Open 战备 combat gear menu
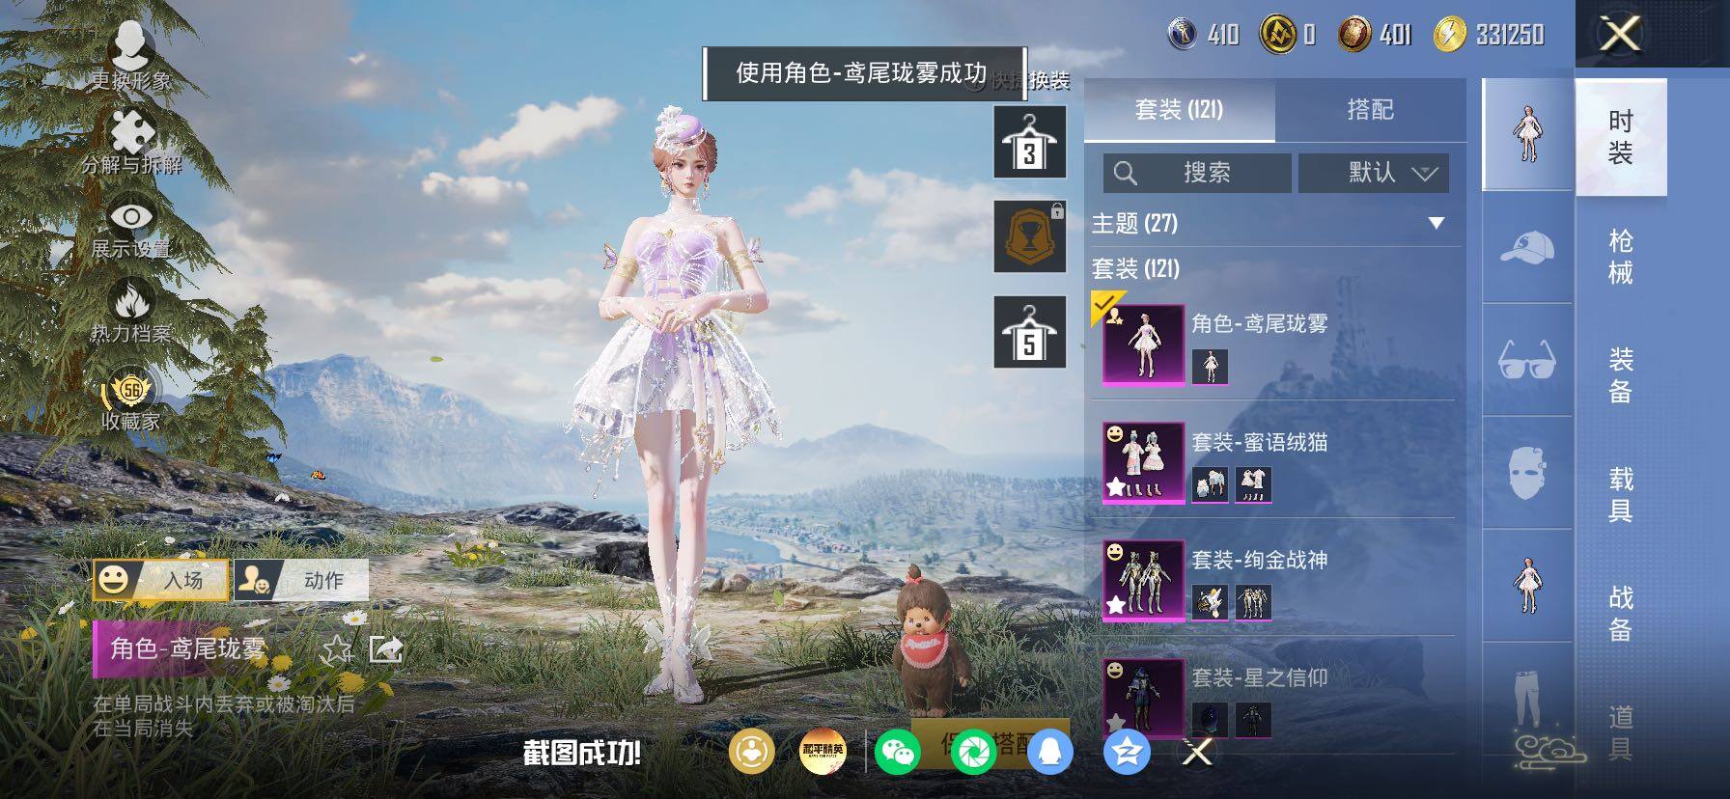1730x799 pixels. (1621, 615)
